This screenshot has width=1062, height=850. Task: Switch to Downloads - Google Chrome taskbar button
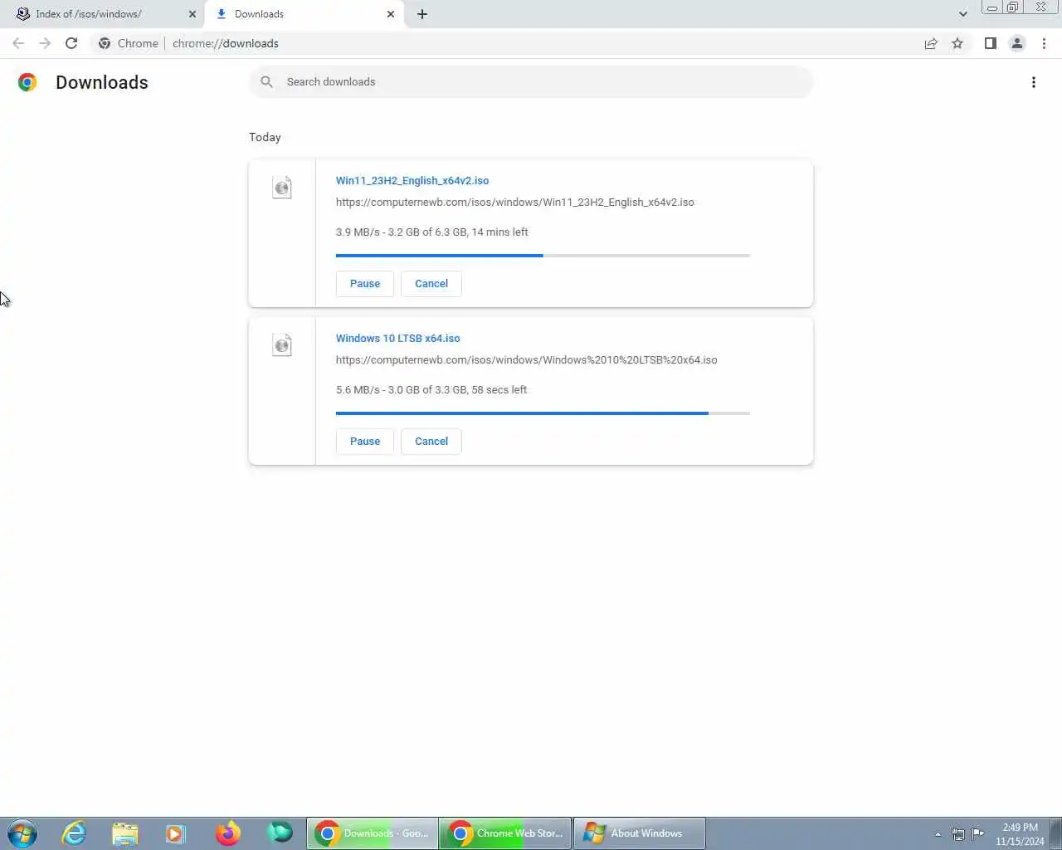tap(373, 833)
